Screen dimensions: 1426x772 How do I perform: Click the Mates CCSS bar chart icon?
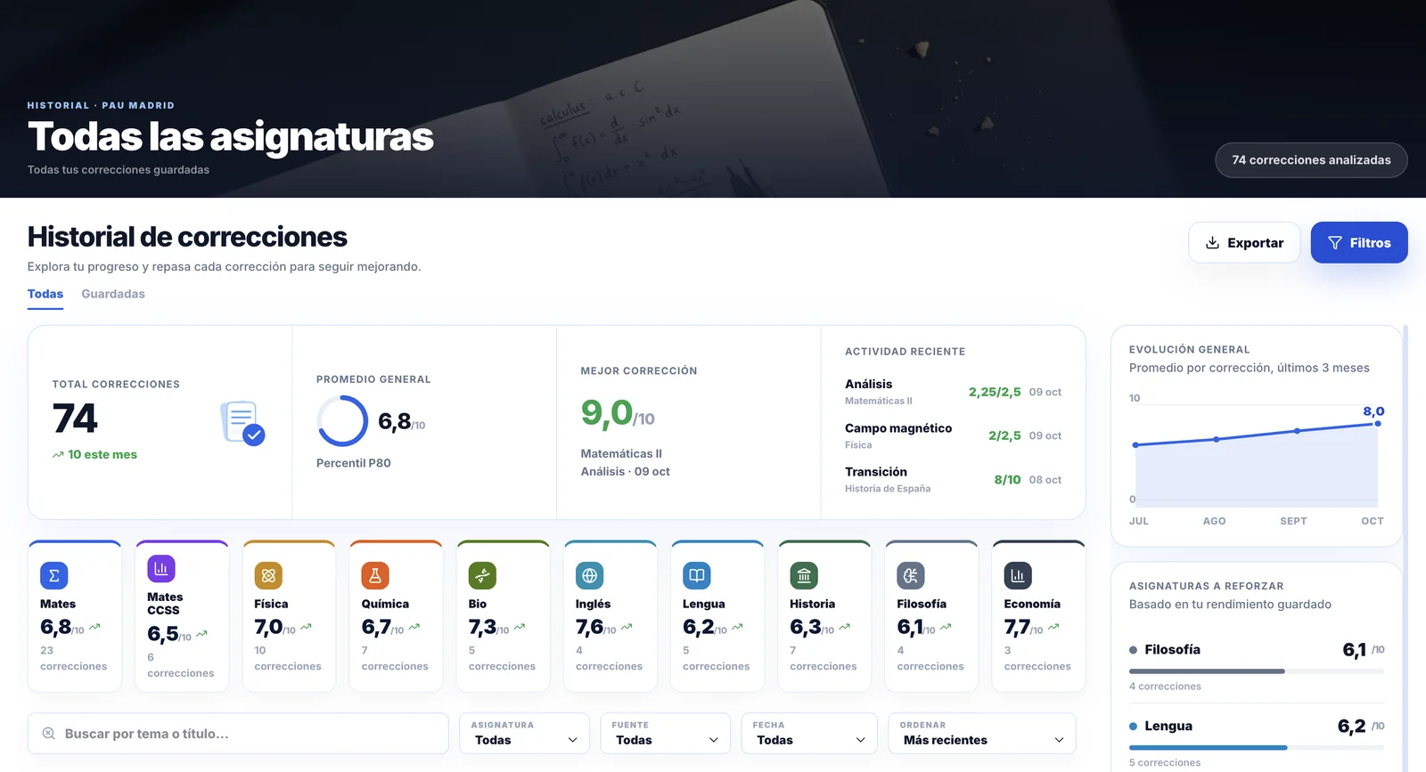coord(161,569)
